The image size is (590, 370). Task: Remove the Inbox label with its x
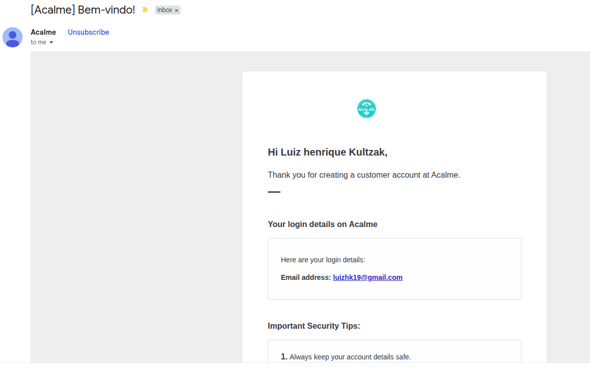pos(177,11)
